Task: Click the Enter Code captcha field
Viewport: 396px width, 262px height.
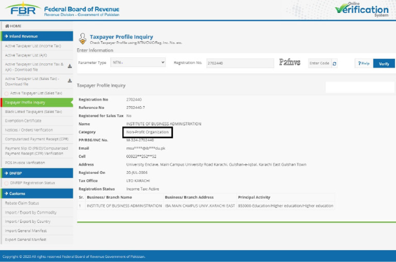Action: [x=320, y=63]
